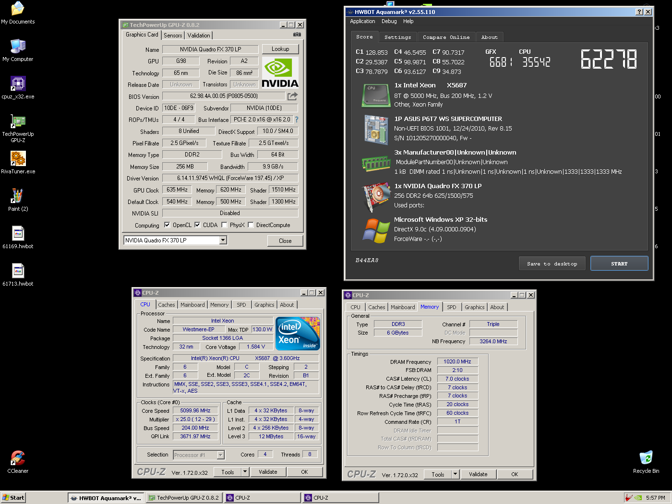The height and width of the screenshot is (504, 672).
Task: Launch cpuz_x32.exe desktop icon
Action: (18, 88)
